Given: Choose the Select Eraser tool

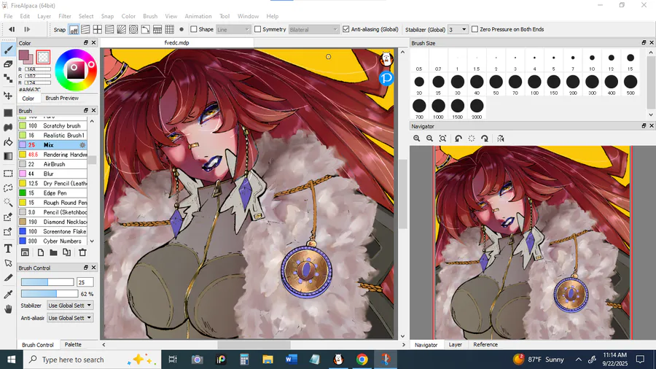Looking at the screenshot, I should [x=8, y=231].
